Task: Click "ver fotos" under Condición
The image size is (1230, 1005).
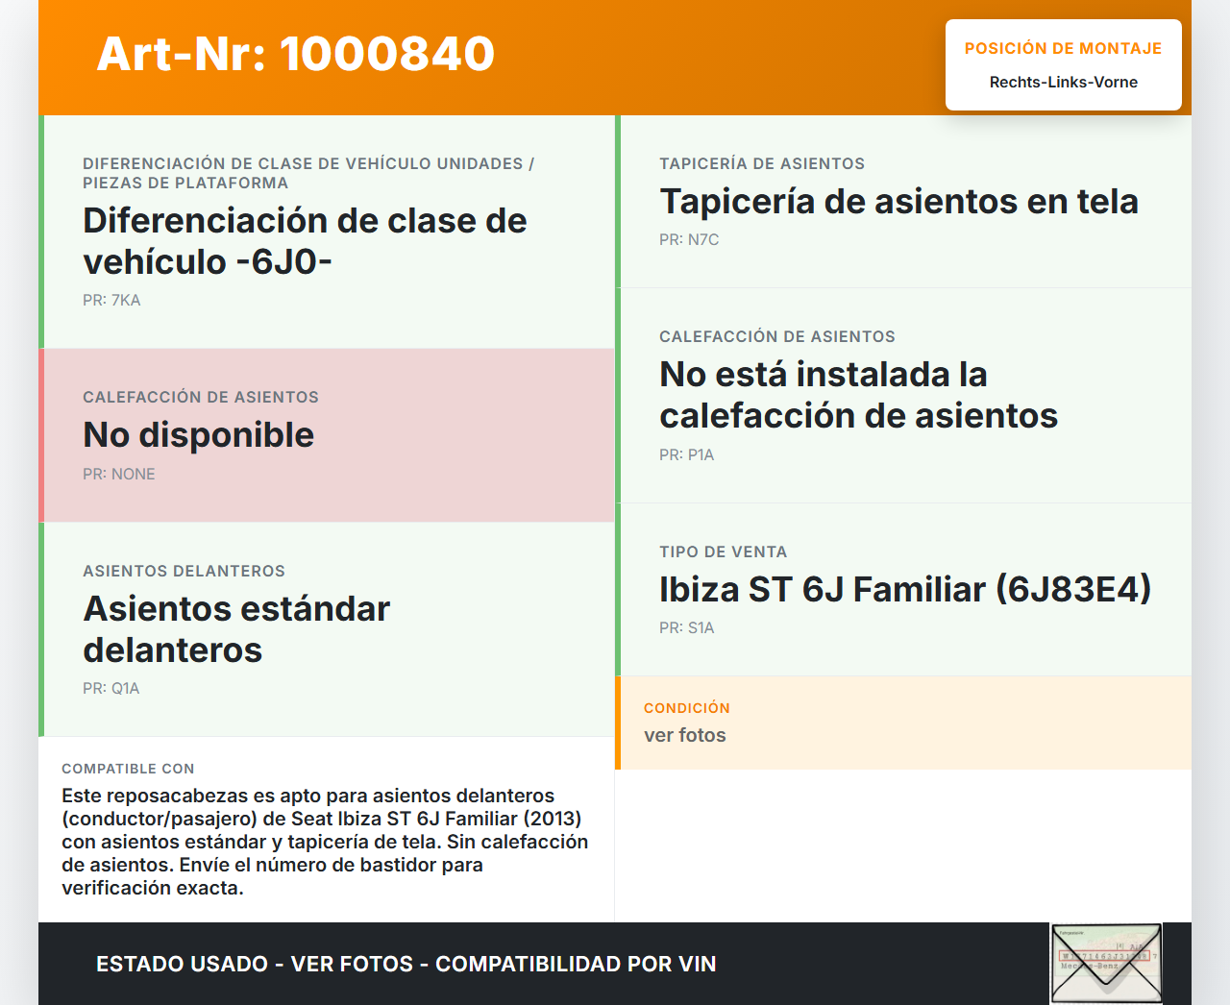Action: click(685, 735)
